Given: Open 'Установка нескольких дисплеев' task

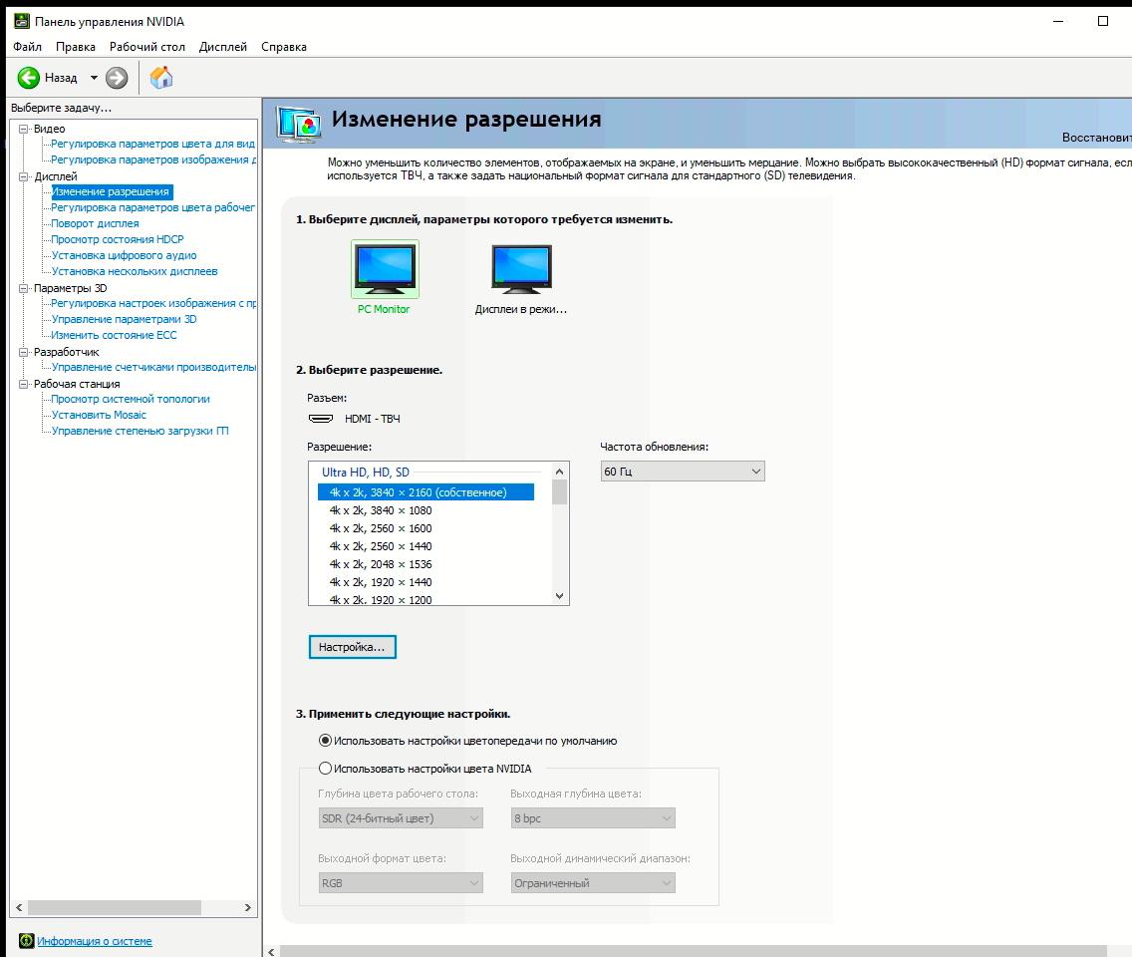Looking at the screenshot, I should (135, 271).
